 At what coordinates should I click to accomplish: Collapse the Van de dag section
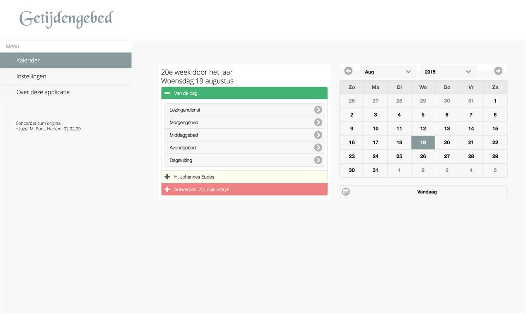167,93
